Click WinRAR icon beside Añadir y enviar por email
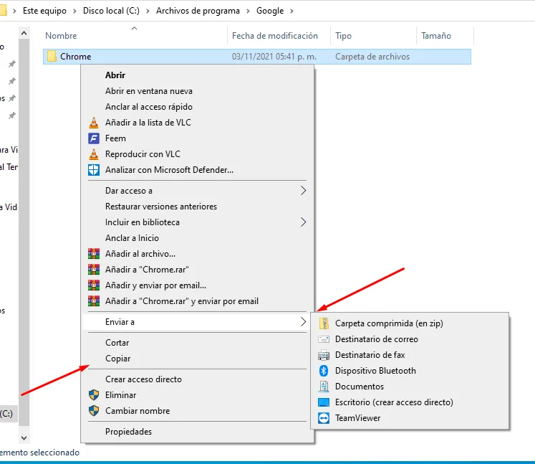 94,285
